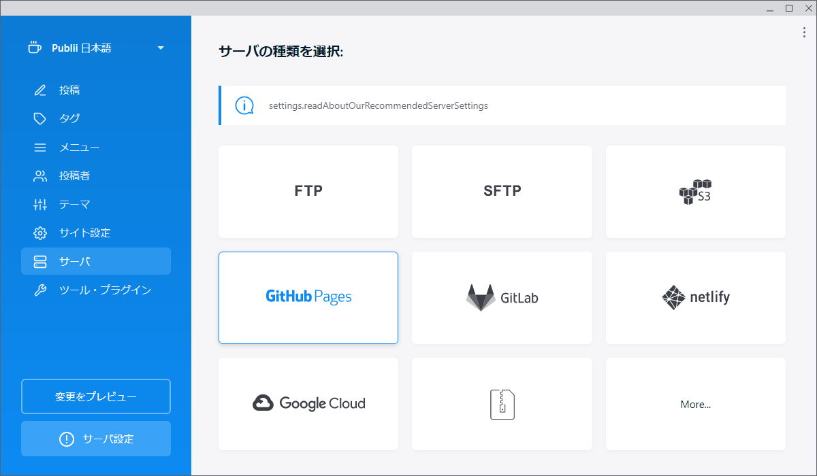817x476 pixels.
Task: Click 変更をプレビュー (Preview changes)
Action: [95, 396]
